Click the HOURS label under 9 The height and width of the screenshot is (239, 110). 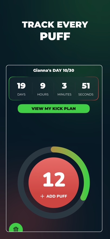[x=43, y=94]
